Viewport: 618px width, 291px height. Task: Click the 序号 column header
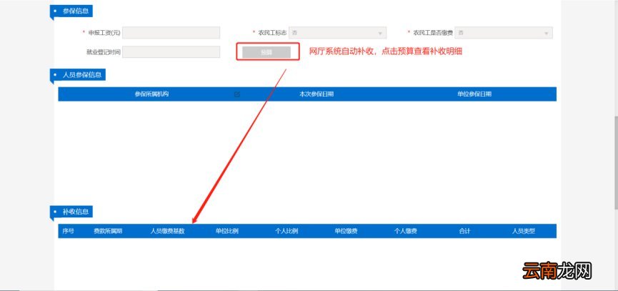click(x=68, y=231)
